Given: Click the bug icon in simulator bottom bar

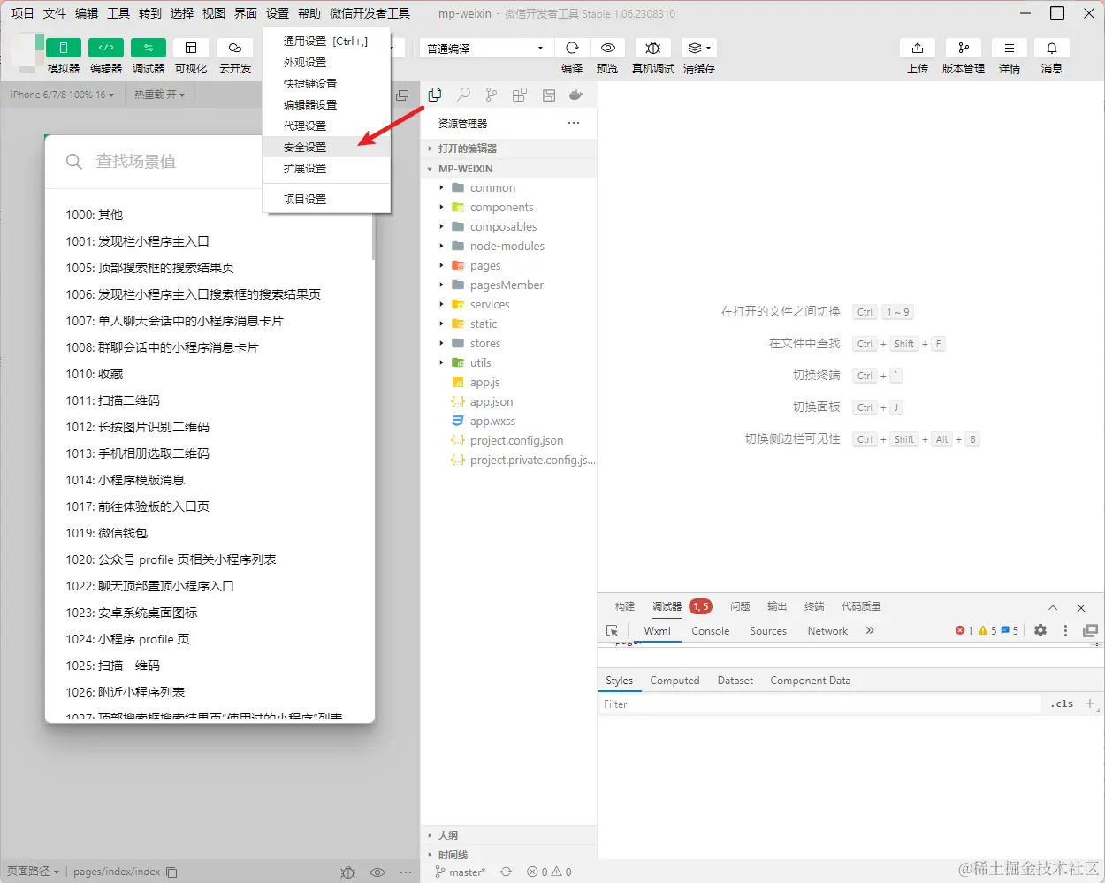Looking at the screenshot, I should [x=348, y=872].
